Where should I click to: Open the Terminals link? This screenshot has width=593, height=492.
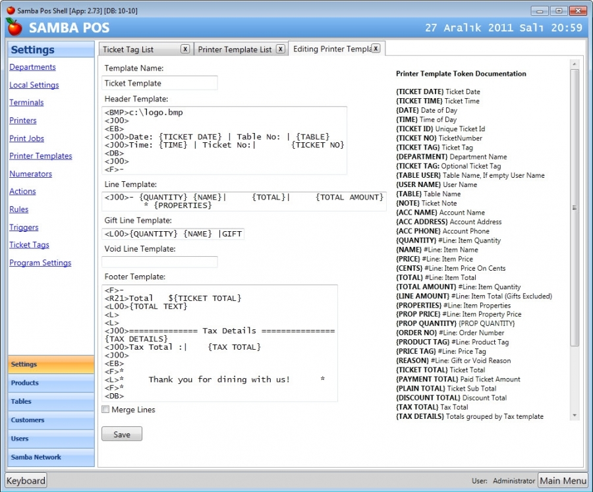click(26, 103)
